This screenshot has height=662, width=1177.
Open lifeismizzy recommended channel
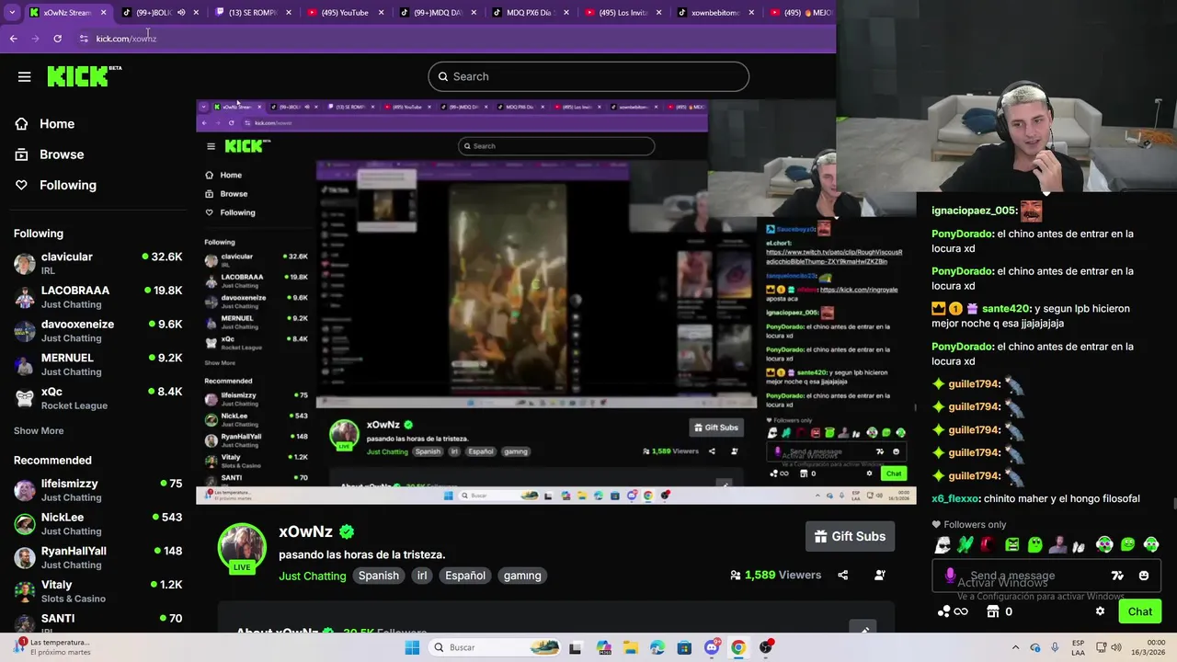(97, 490)
